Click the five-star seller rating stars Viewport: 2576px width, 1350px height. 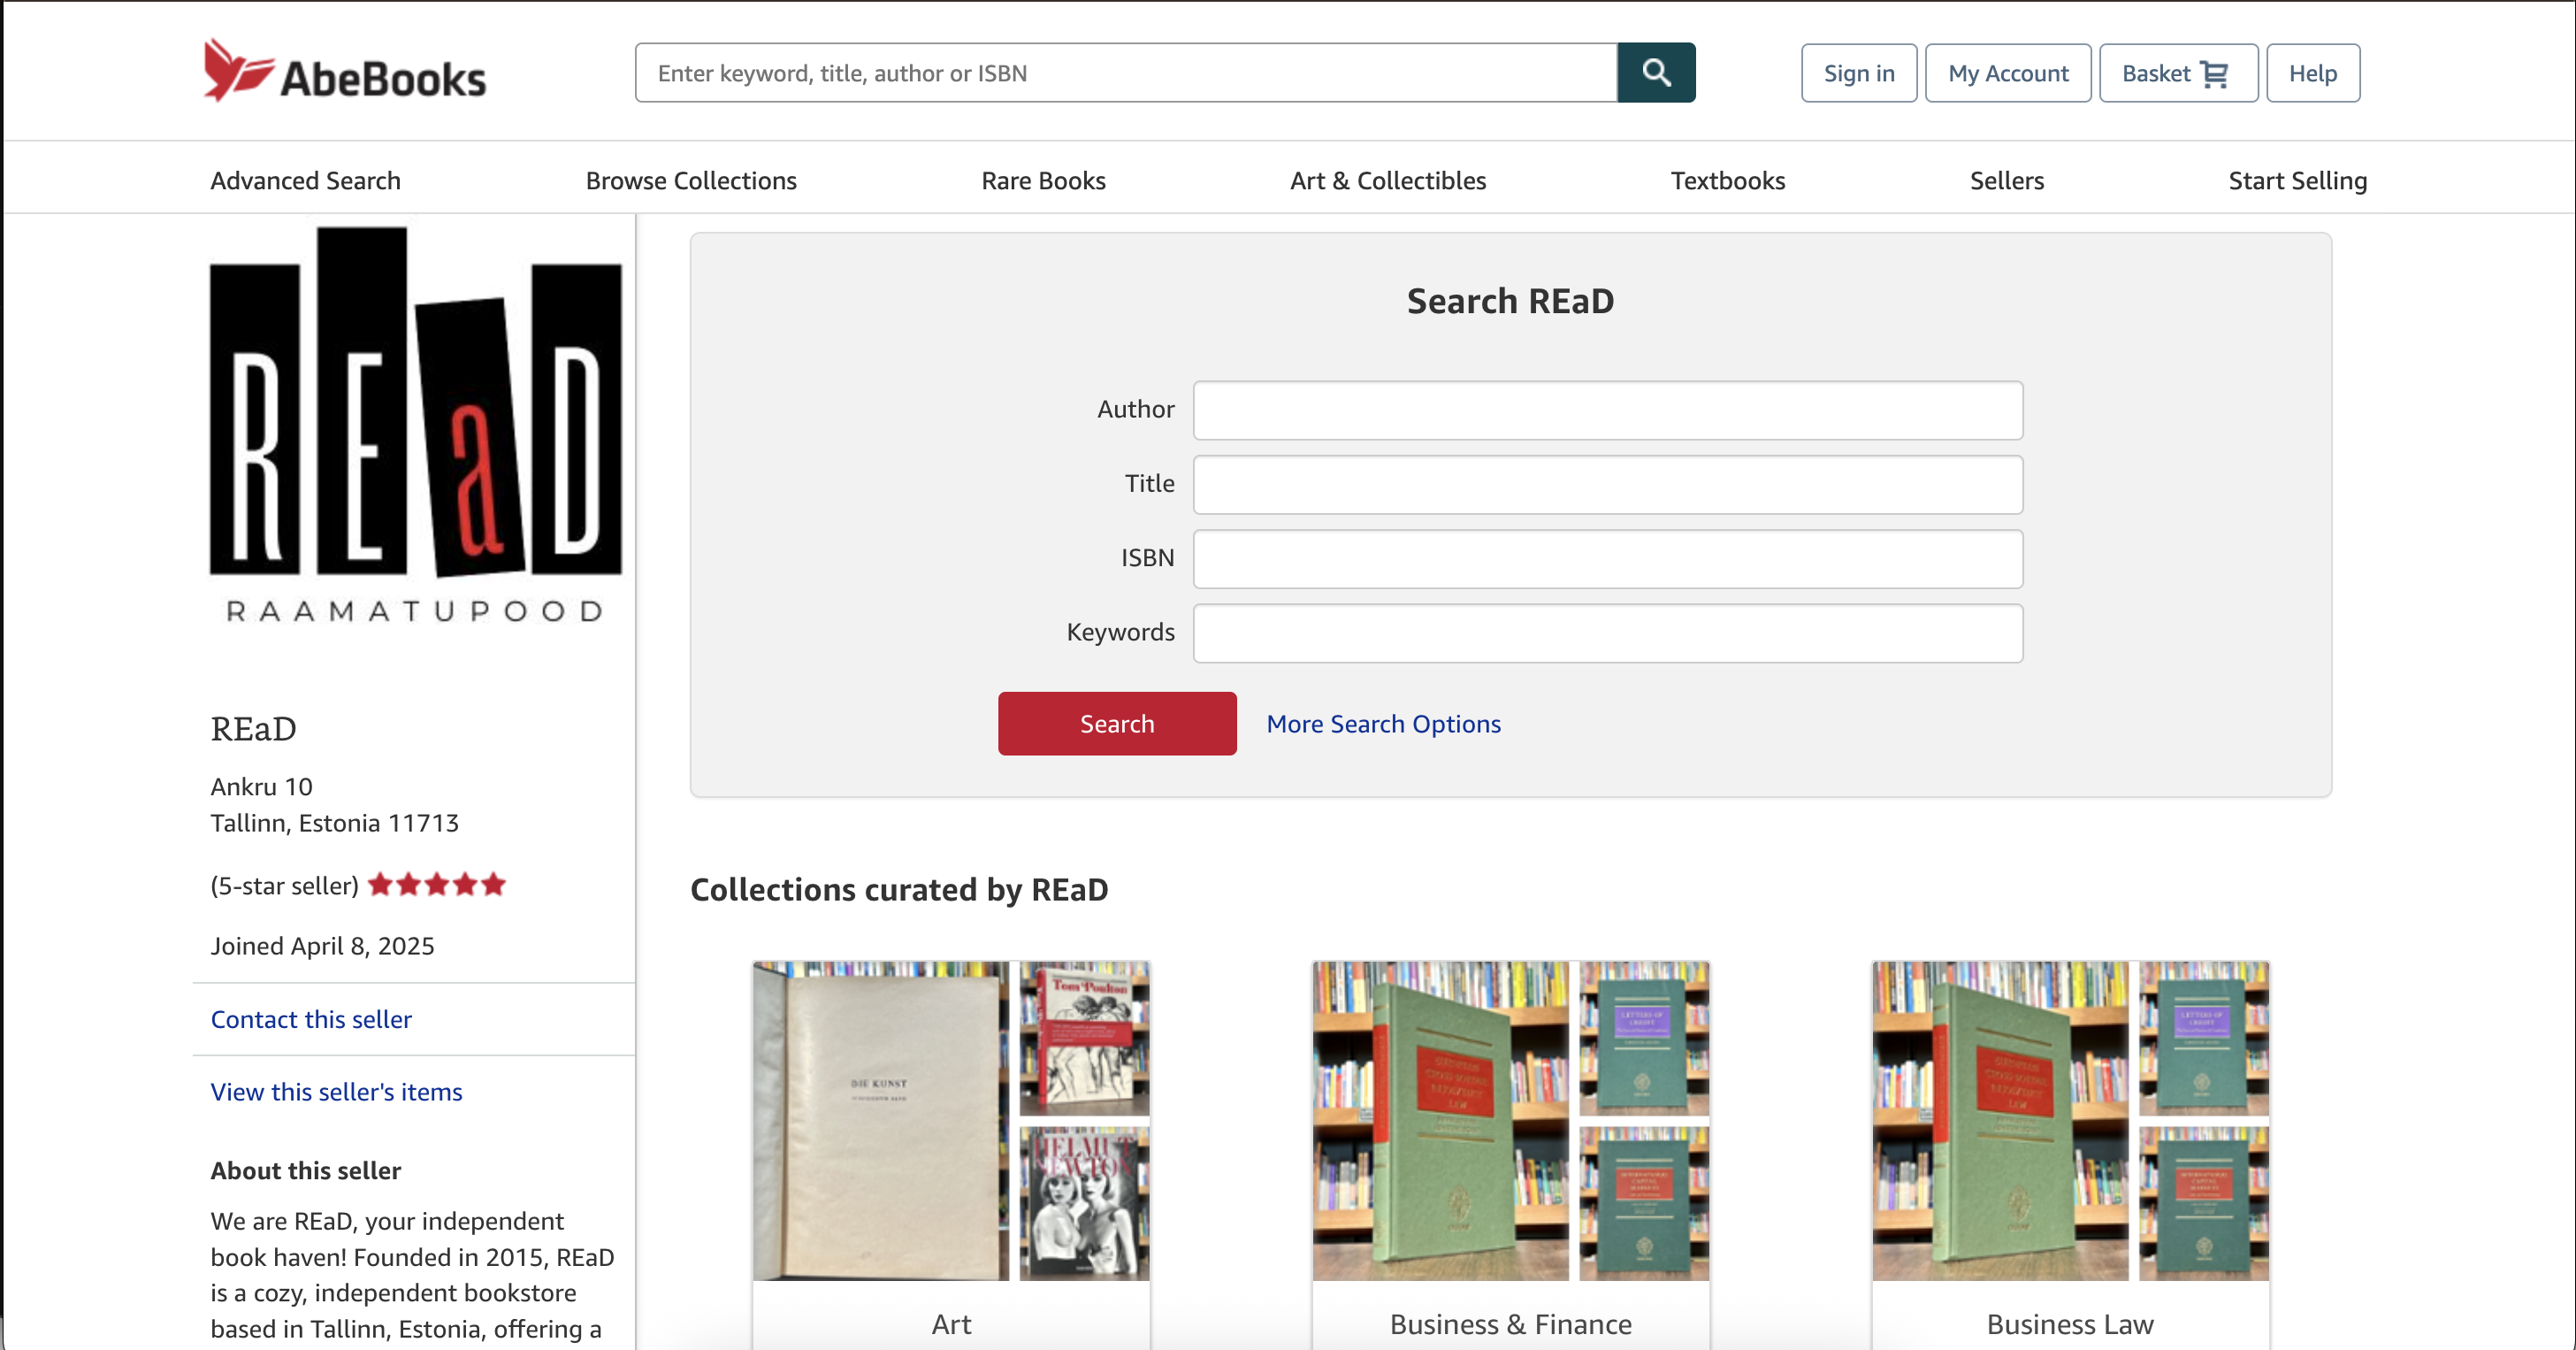(x=437, y=885)
